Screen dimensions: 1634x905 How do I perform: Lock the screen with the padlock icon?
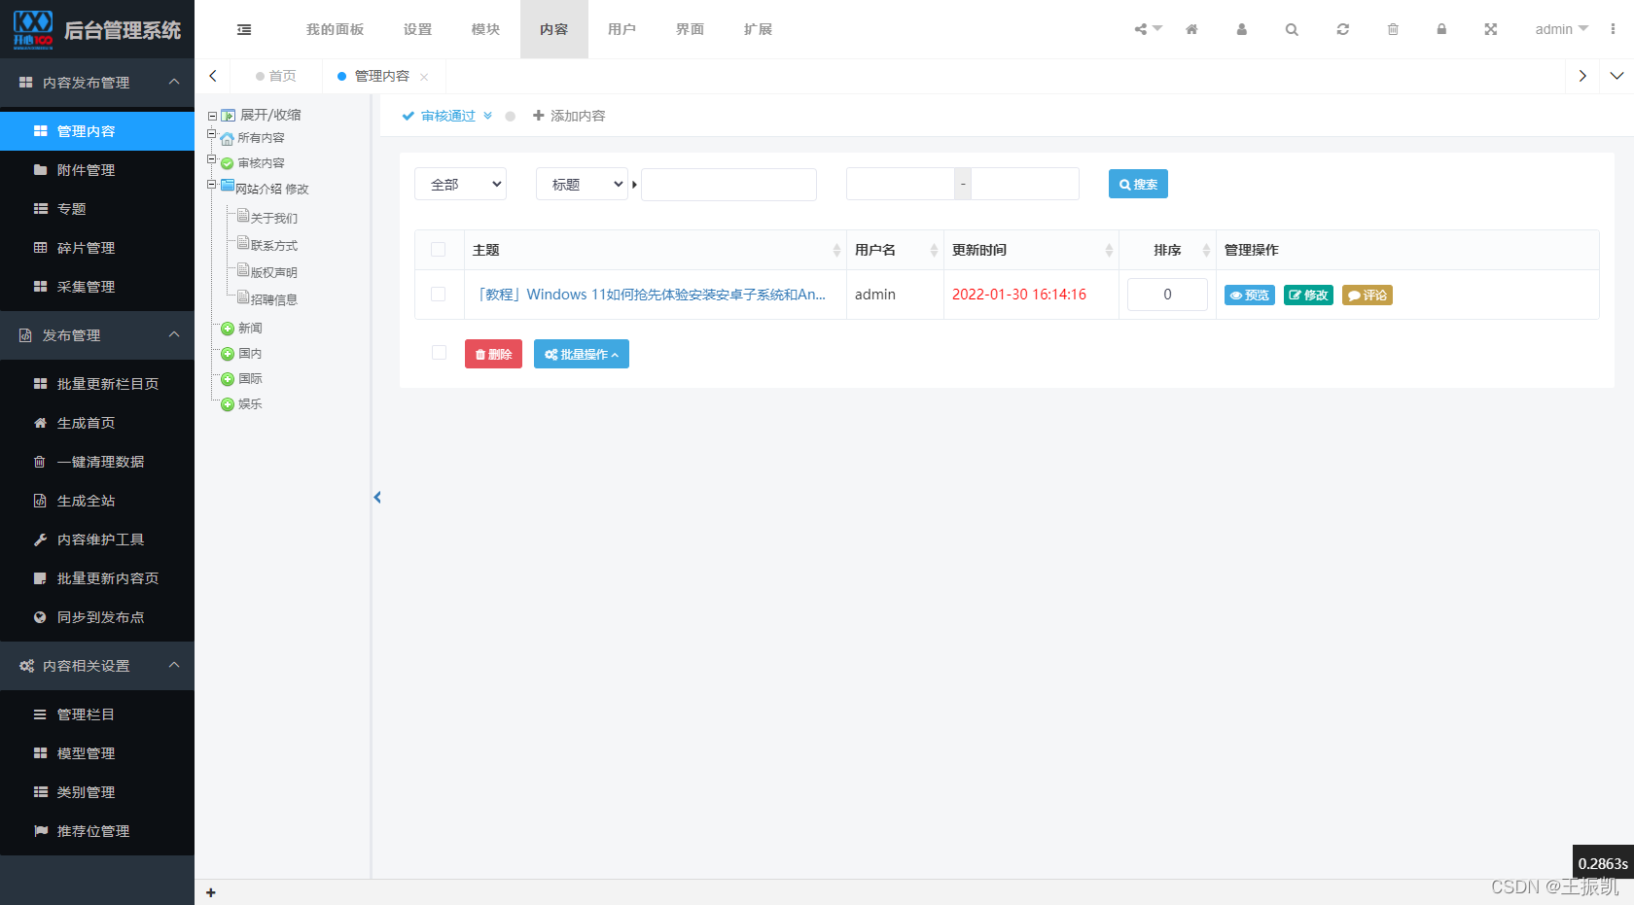[x=1441, y=29]
